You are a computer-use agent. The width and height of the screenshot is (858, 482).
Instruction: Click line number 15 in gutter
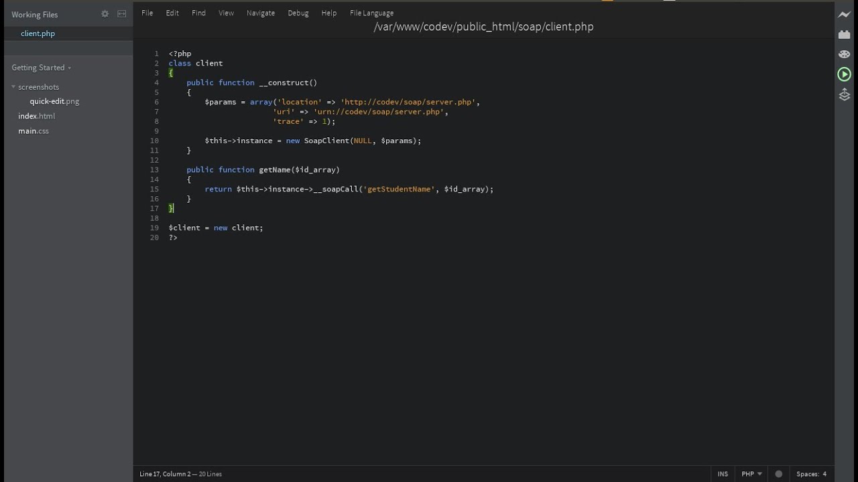point(154,189)
